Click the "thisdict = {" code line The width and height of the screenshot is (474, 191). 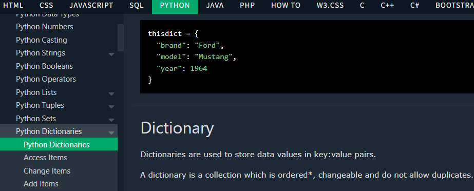pos(173,33)
